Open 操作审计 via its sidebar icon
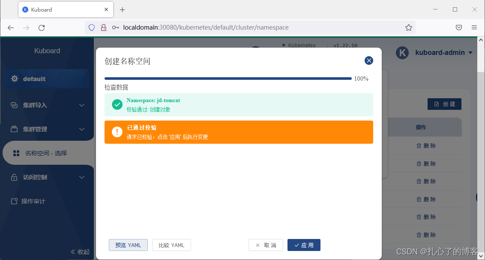485x260 pixels. coord(14,201)
